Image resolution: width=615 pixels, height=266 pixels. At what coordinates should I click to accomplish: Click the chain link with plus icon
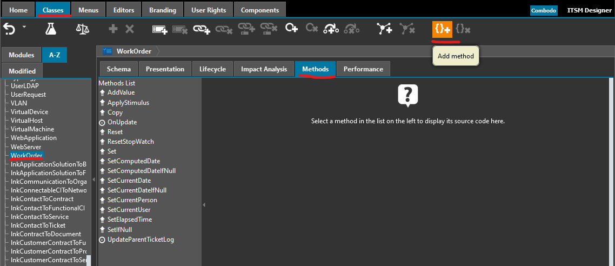[201, 29]
